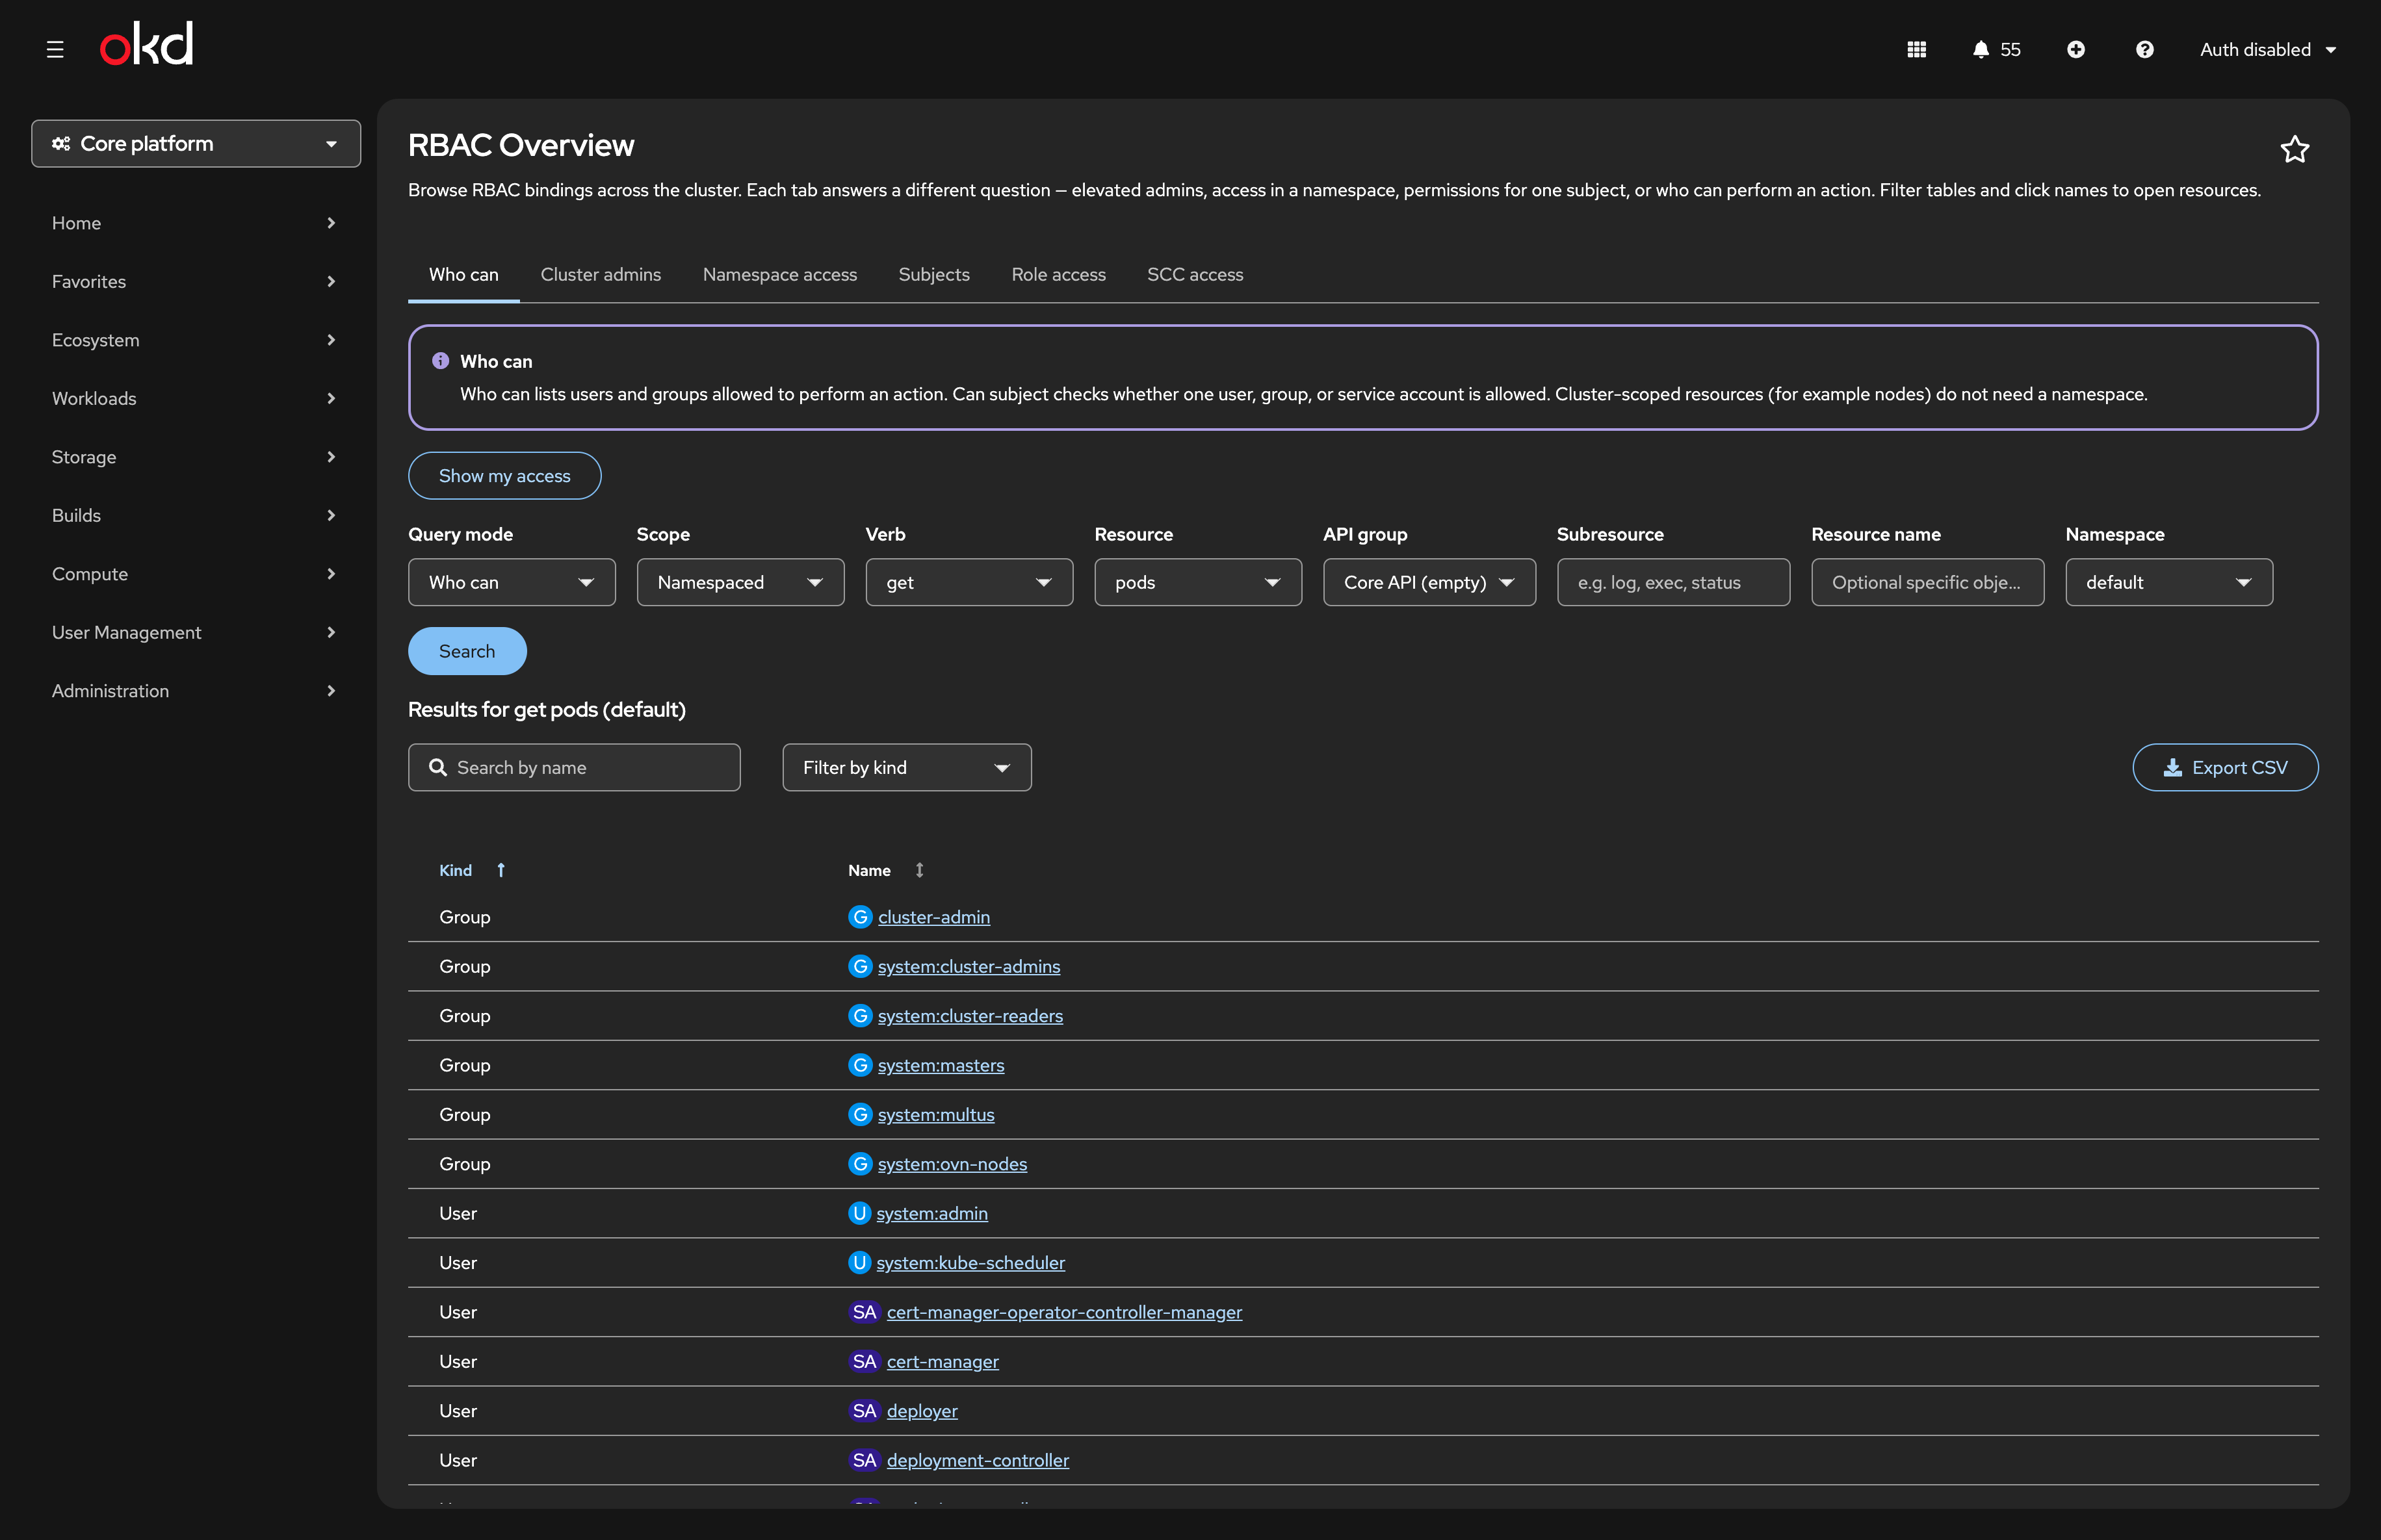Click the G badge beside system:masters
2381x1540 pixels.
point(861,1065)
